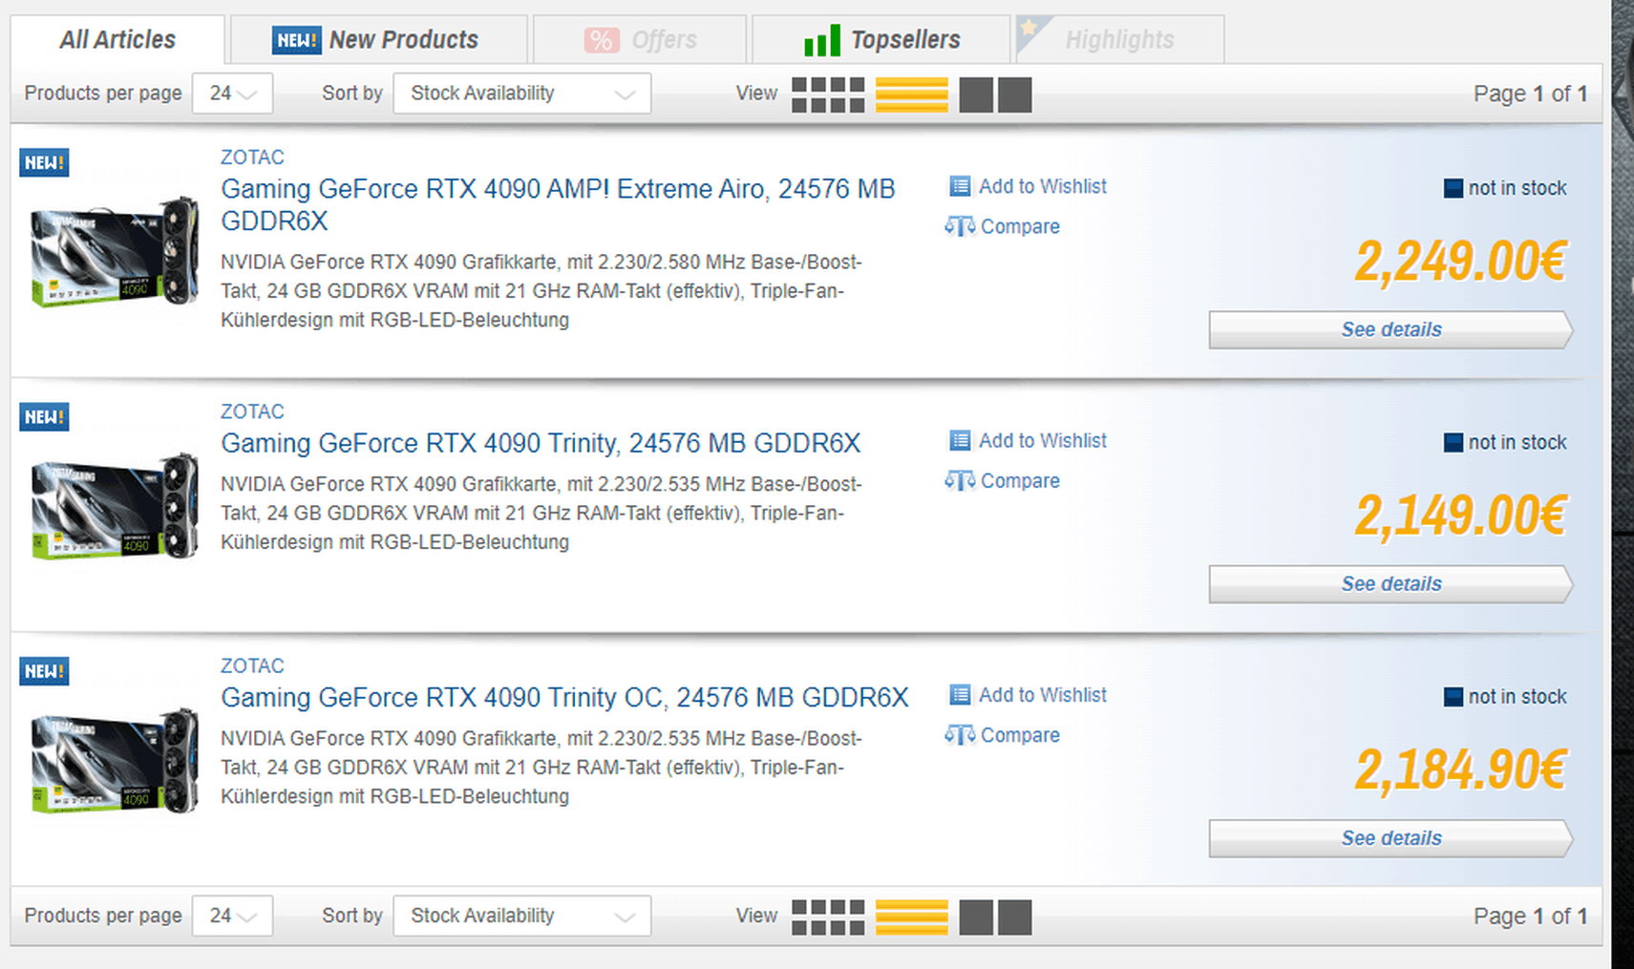The image size is (1634, 969).
Task: Select top large tiles view icon
Action: coord(995,95)
